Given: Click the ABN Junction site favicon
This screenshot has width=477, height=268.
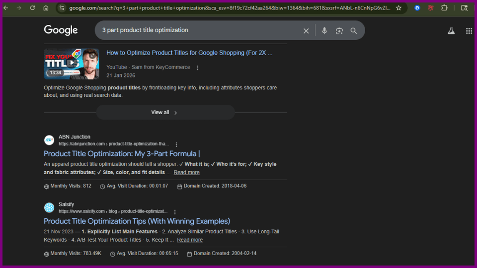Looking at the screenshot, I should pyautogui.click(x=49, y=140).
